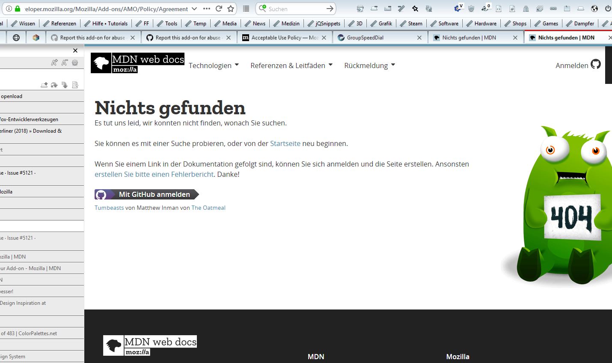Click the hash symbol page toolbar icon
Screen dimensions: 612x363
click(x=512, y=9)
